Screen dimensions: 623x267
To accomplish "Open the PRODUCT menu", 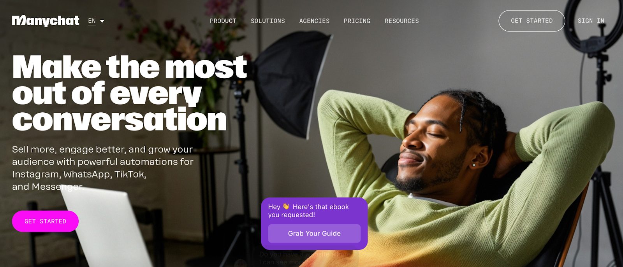I will pyautogui.click(x=223, y=21).
